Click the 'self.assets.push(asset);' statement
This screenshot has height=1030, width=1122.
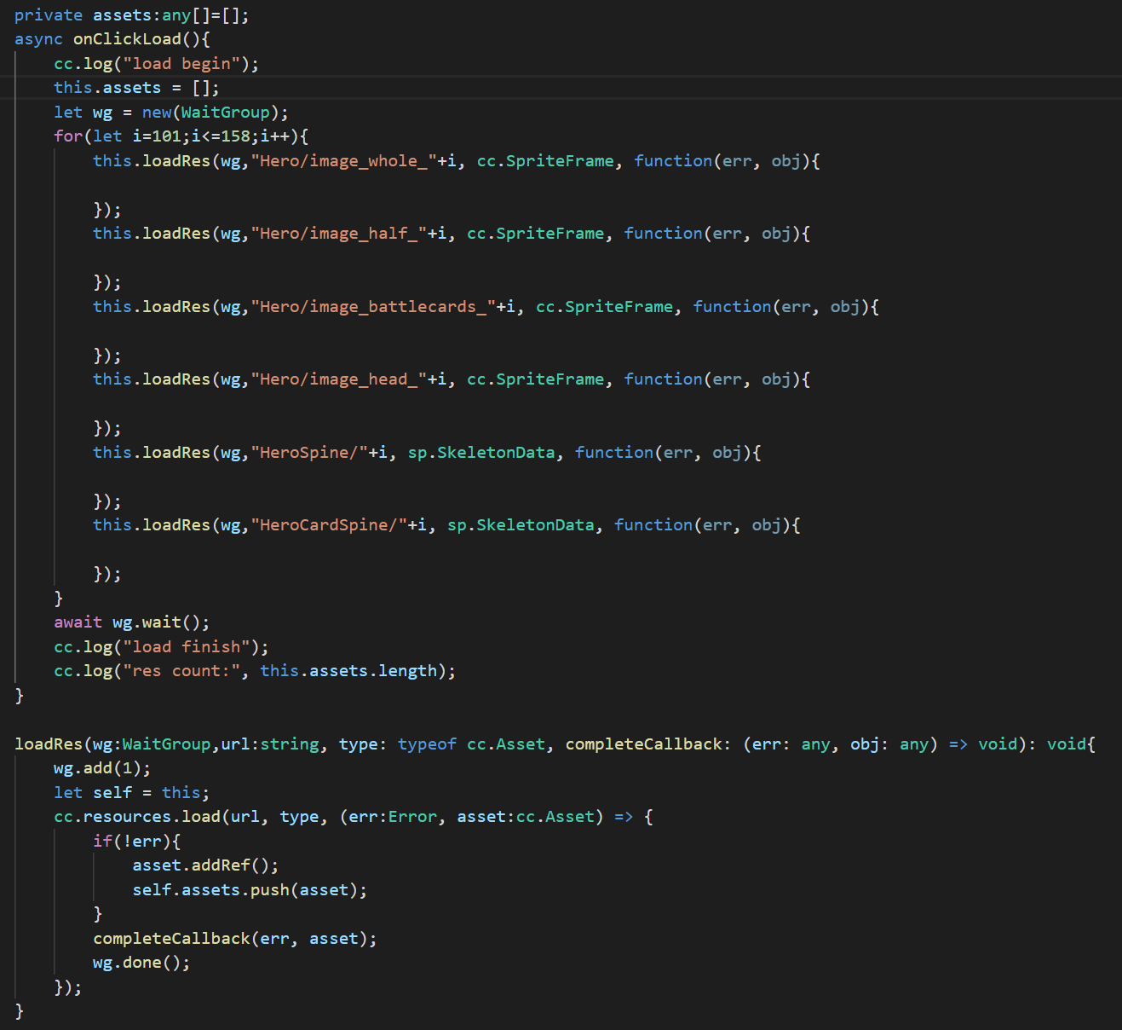coord(250,890)
